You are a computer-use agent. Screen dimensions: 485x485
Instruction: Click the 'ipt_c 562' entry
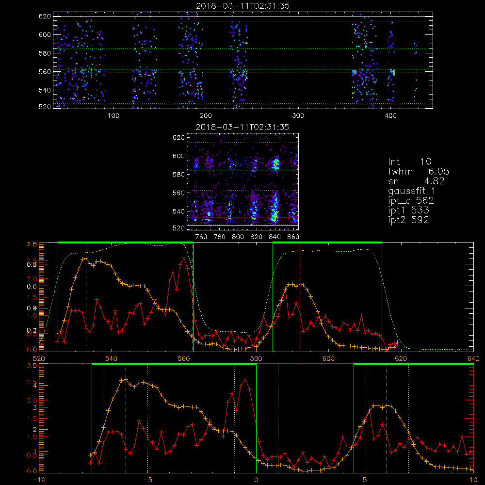(x=411, y=200)
